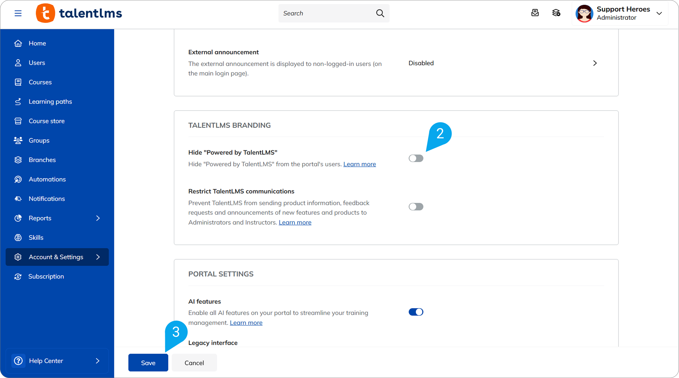679x378 pixels.
Task: Expand the Reports submenu chevron
Action: tap(98, 218)
